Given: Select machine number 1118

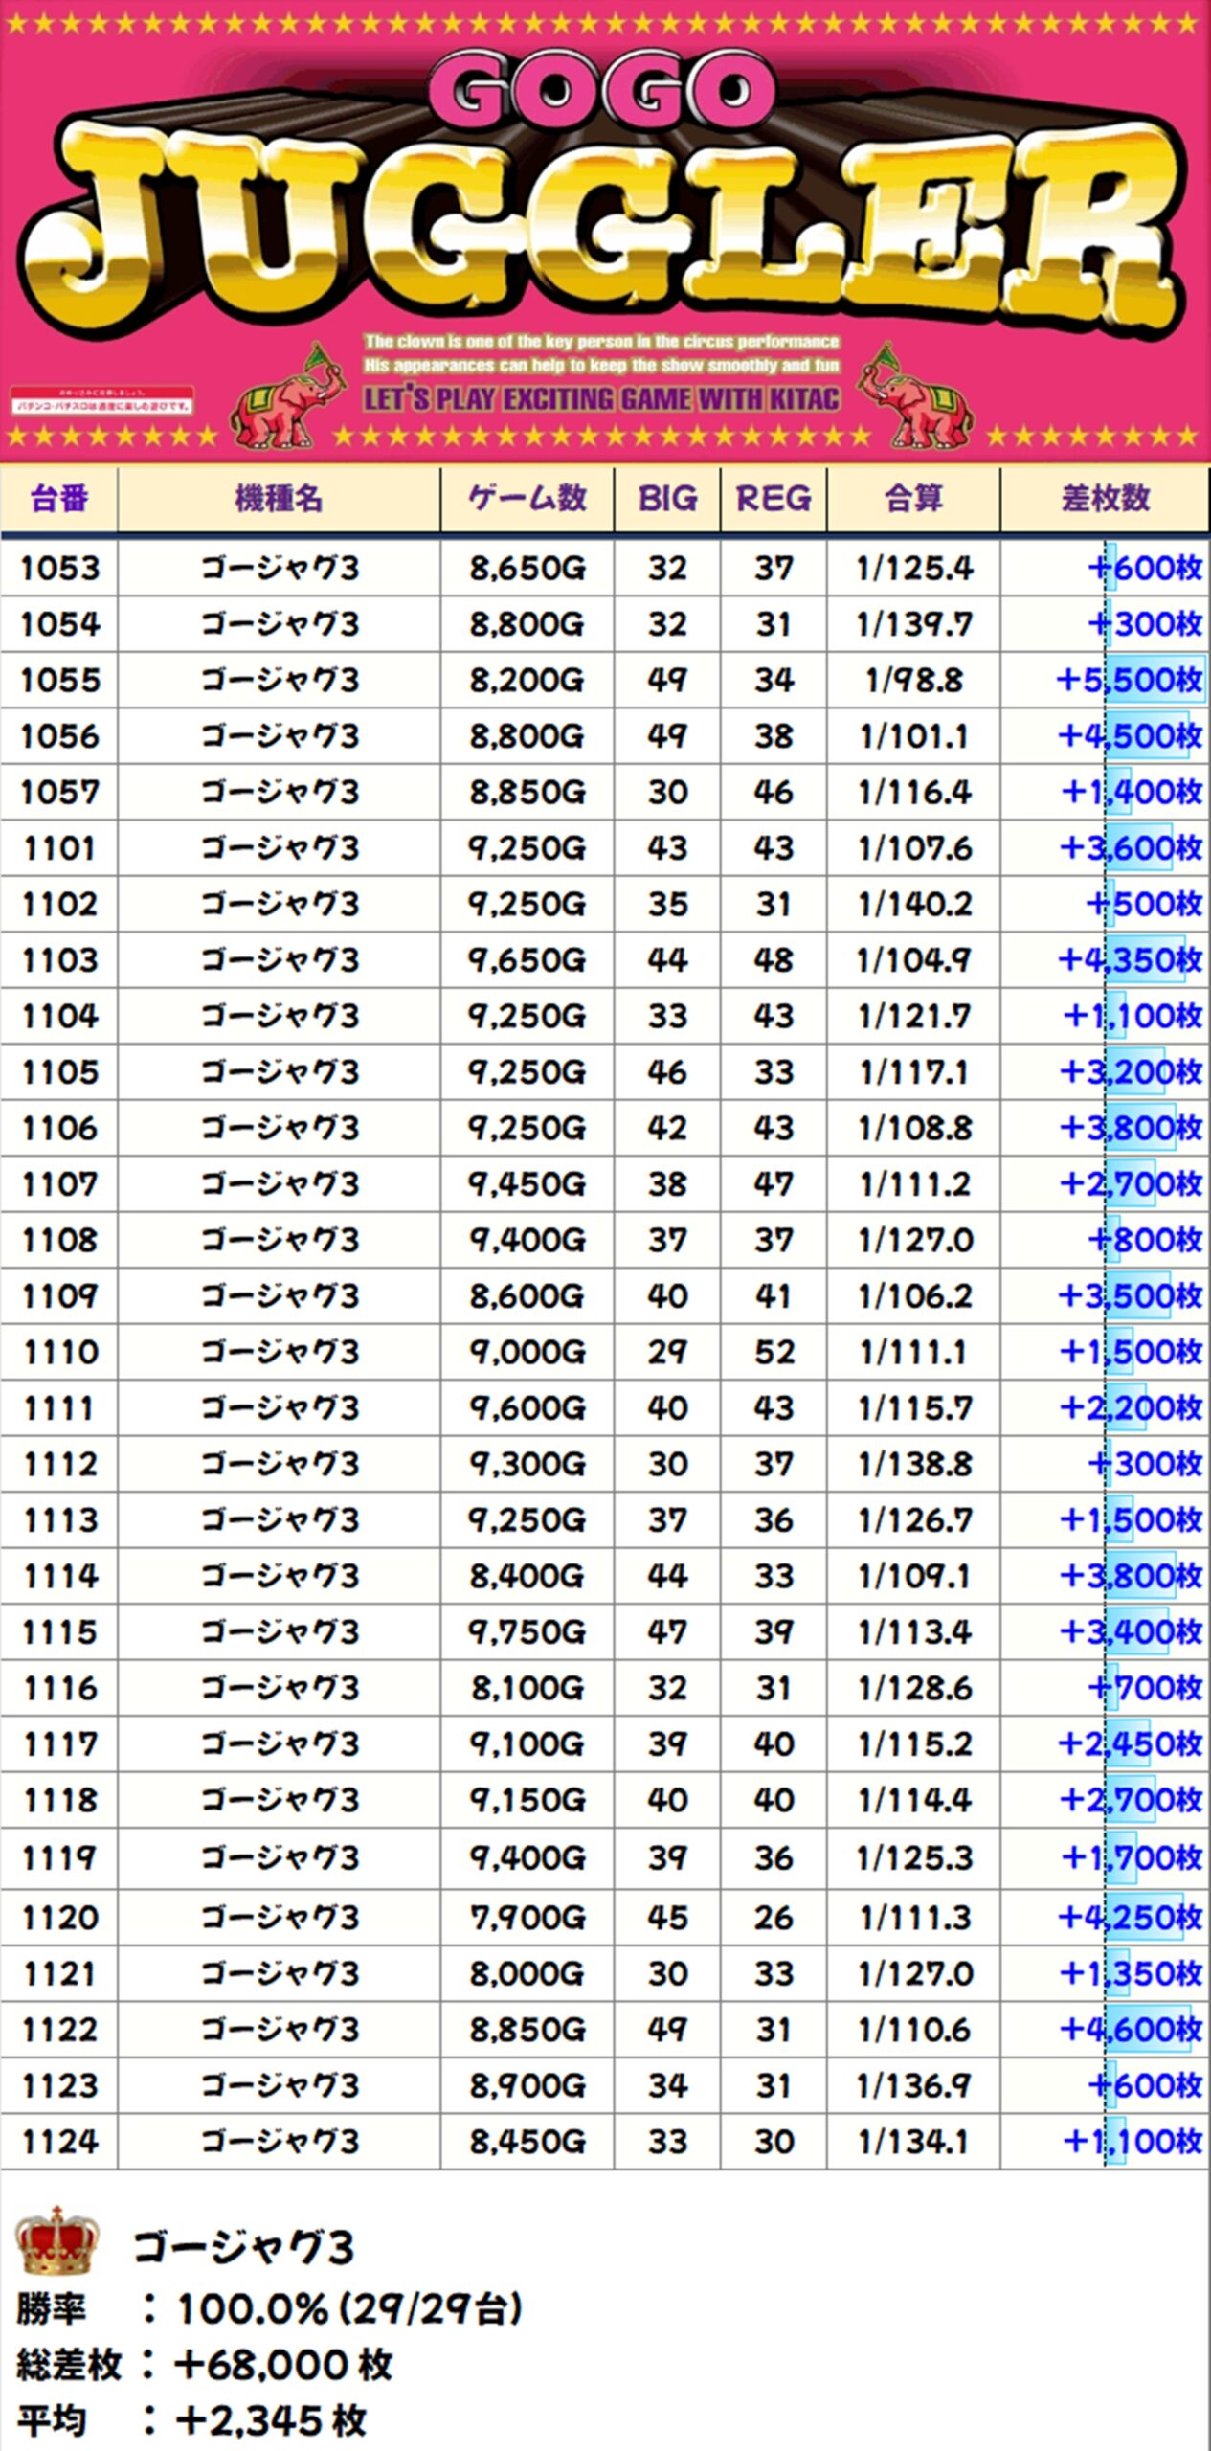Looking at the screenshot, I should 60,1801.
